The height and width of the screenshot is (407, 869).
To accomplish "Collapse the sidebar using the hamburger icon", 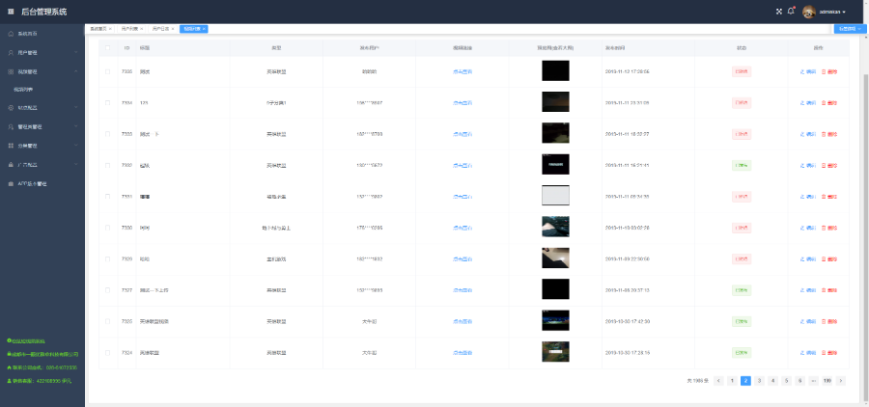I will point(11,12).
